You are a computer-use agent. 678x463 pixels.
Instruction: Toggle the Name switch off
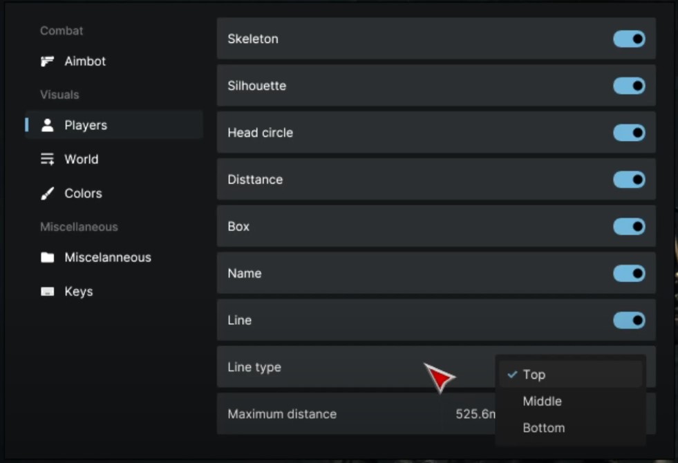pos(629,274)
